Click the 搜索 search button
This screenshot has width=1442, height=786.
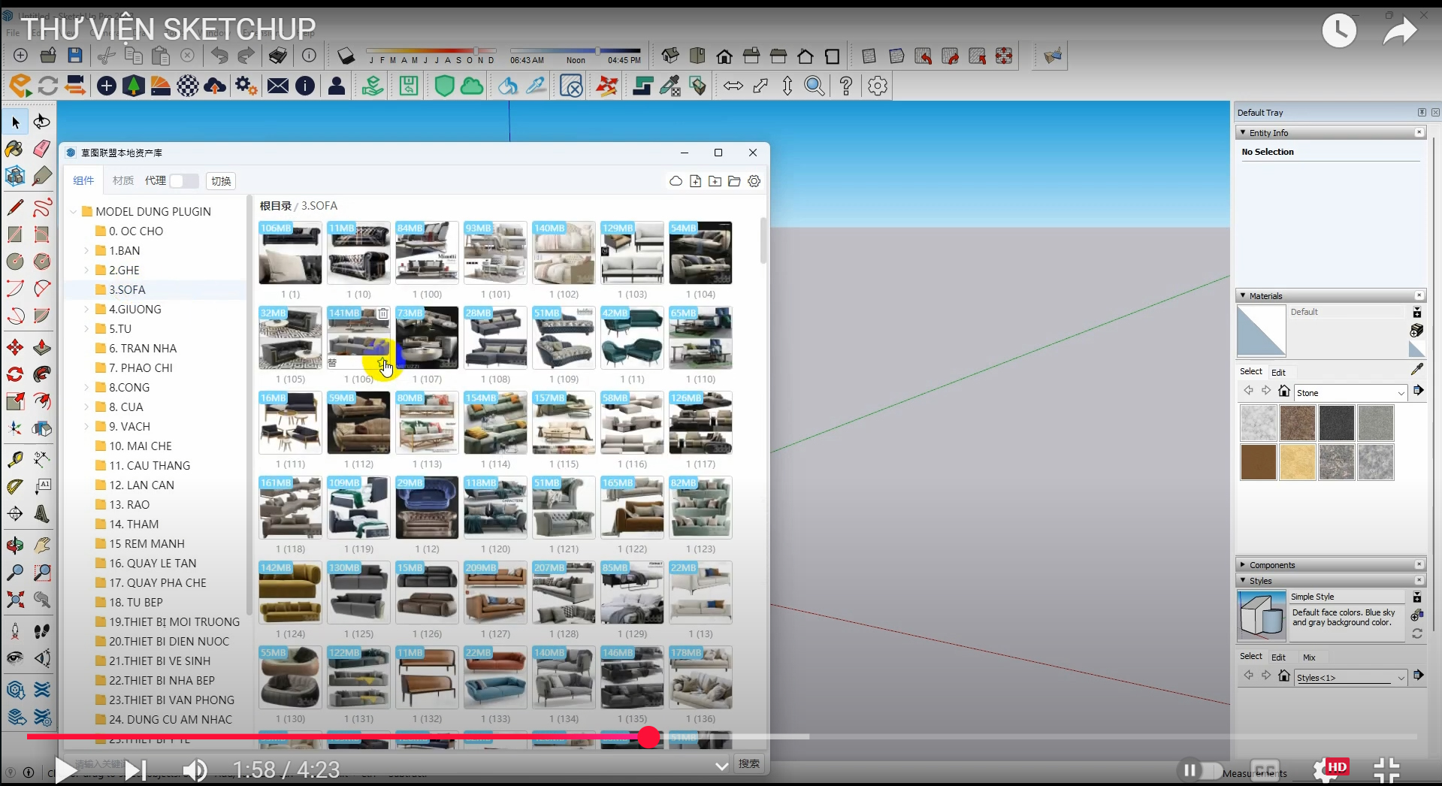[x=748, y=763]
